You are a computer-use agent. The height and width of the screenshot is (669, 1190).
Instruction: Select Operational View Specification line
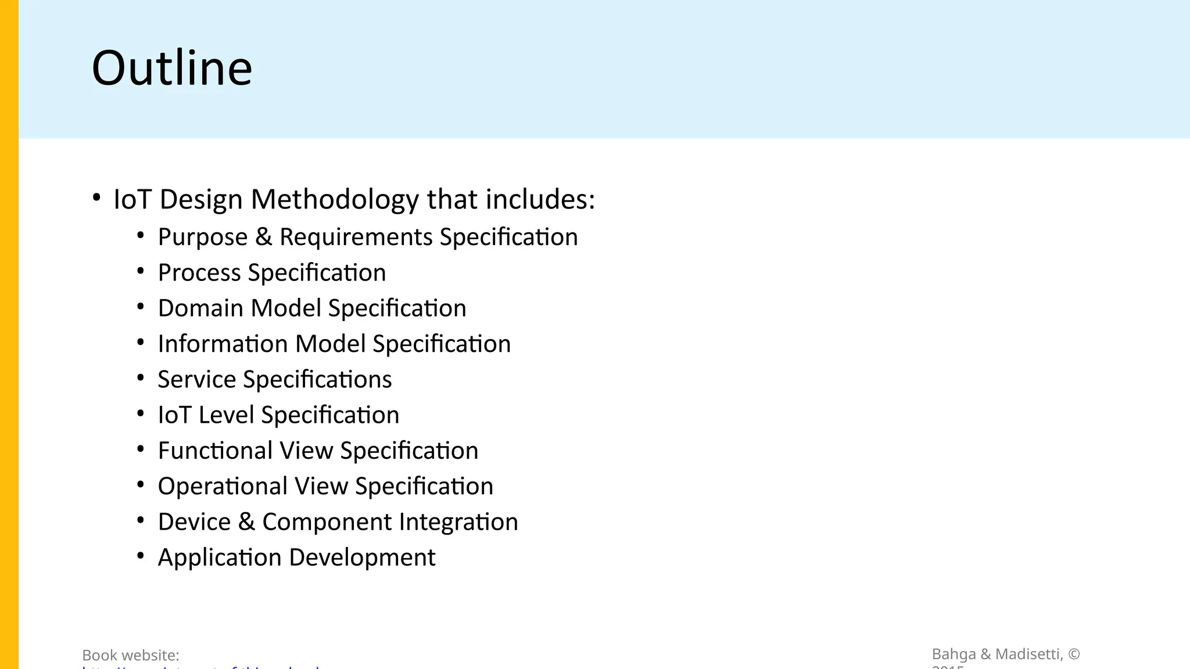pyautogui.click(x=325, y=486)
